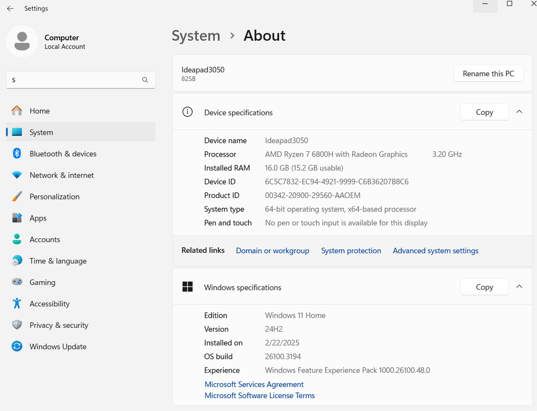Click the Apps icon in sidebar

pos(17,218)
